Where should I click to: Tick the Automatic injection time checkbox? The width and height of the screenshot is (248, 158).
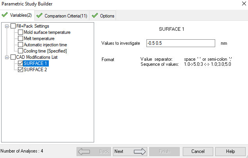tap(21, 45)
